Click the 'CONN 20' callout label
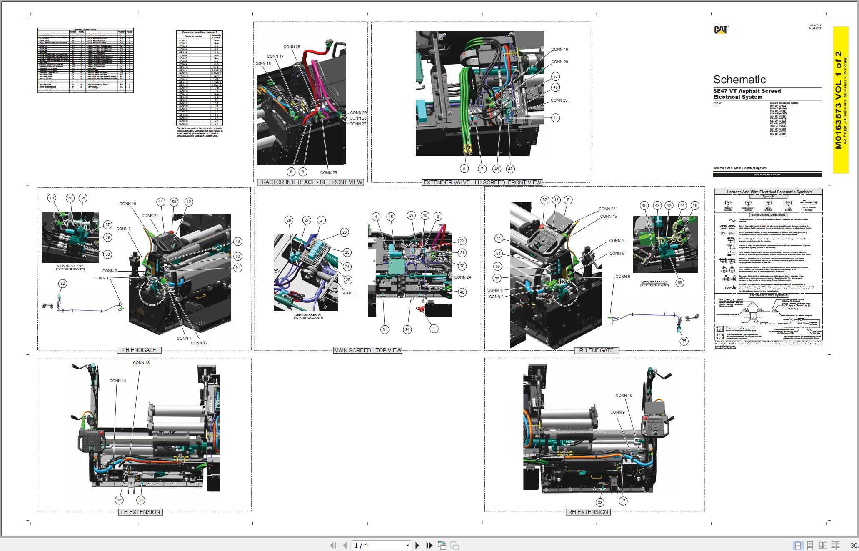 click(x=559, y=62)
